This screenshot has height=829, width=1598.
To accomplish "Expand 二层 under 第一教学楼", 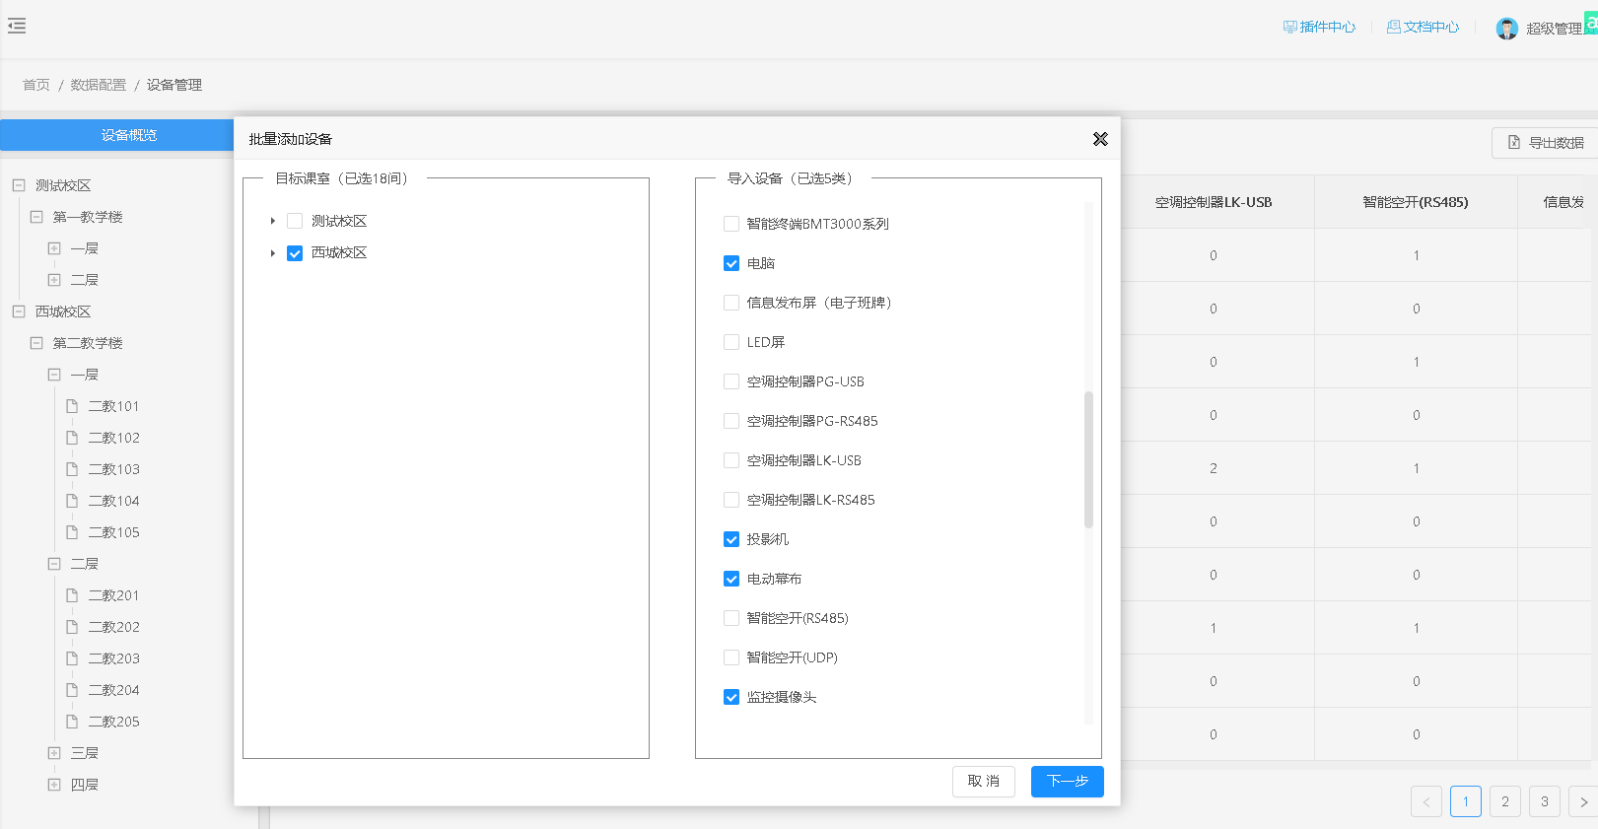I will pyautogui.click(x=54, y=280).
